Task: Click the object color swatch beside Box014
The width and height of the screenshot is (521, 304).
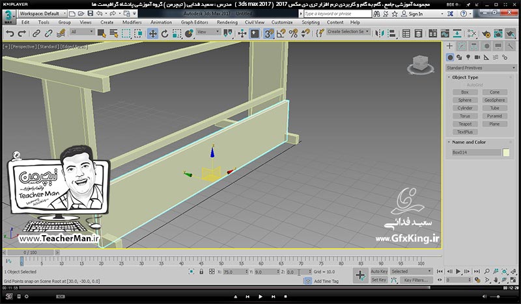Action: coord(506,153)
